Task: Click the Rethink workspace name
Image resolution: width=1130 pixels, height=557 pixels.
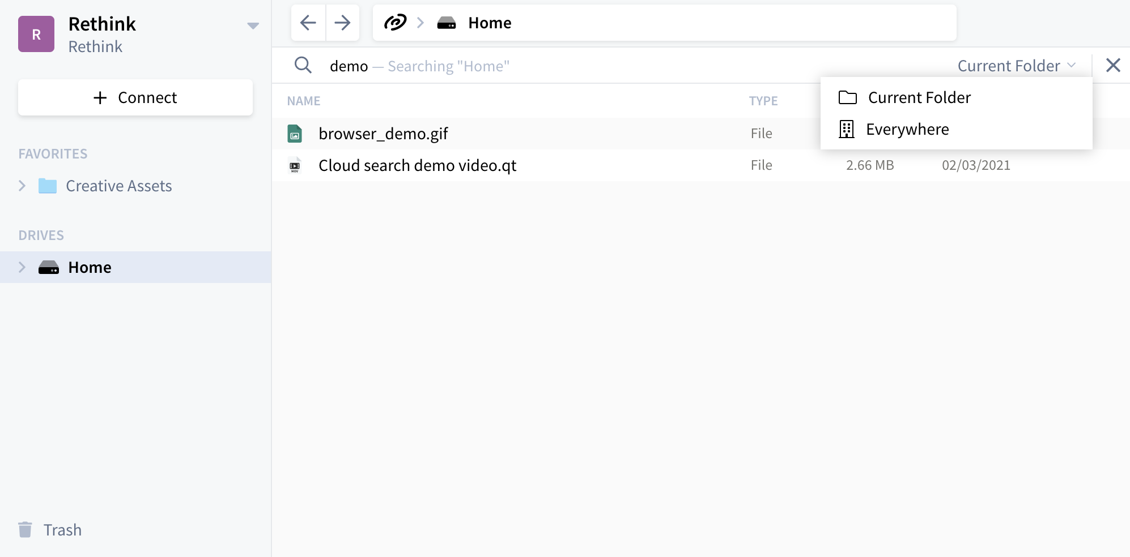Action: tap(102, 24)
